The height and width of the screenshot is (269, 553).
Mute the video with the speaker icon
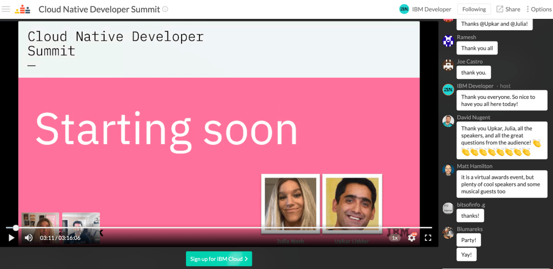[x=29, y=238]
